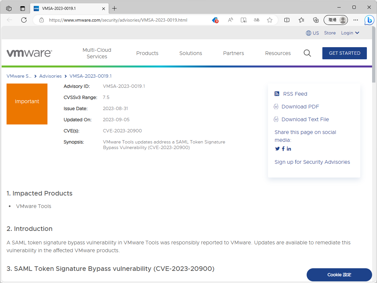Screen dimensions: 377x283
Task: Open split screen icon
Action: (287, 20)
